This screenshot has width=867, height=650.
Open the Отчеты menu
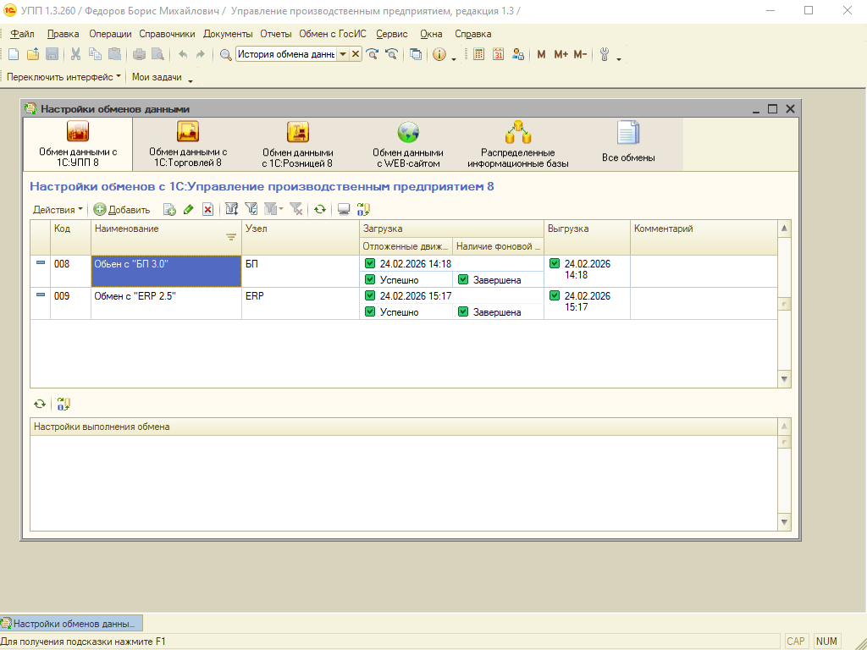[276, 34]
